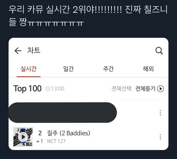
Task: Play the track via the album cover play button
Action: pyautogui.click(x=23, y=137)
